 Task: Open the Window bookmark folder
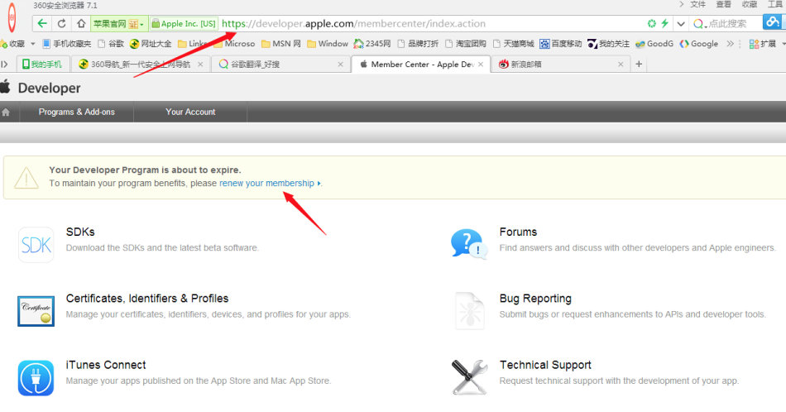pos(328,44)
